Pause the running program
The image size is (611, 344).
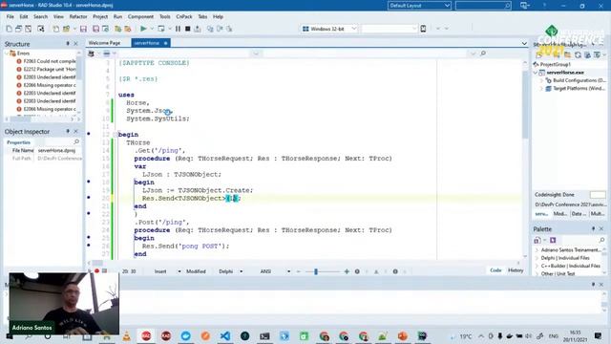pos(178,29)
